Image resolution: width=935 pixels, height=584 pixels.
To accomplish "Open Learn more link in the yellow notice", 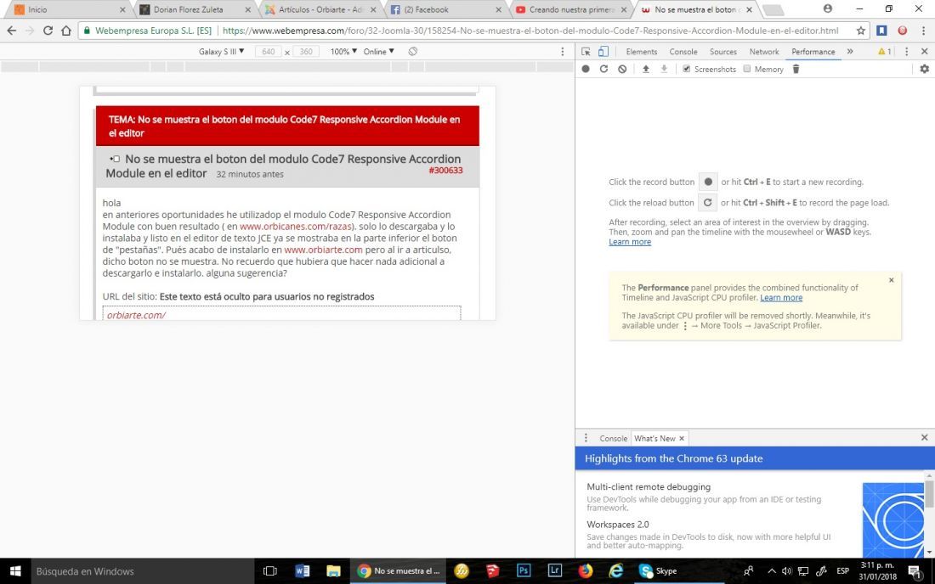I will [x=781, y=298].
